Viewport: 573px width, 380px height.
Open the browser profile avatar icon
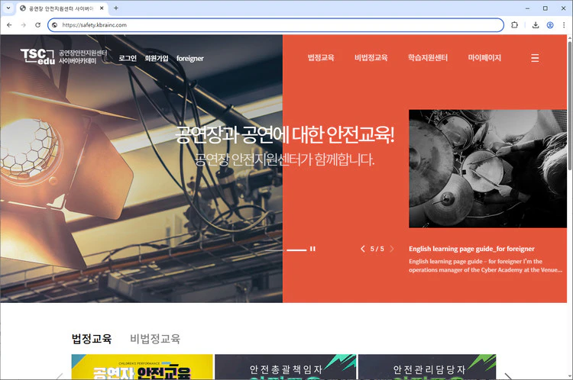click(550, 25)
